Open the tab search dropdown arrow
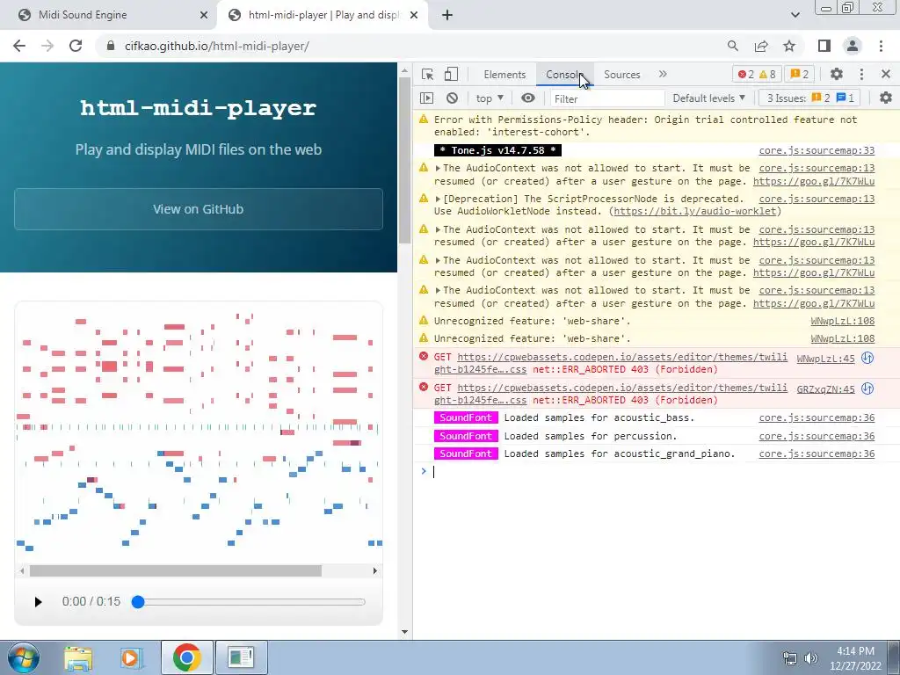900x675 pixels. [795, 15]
